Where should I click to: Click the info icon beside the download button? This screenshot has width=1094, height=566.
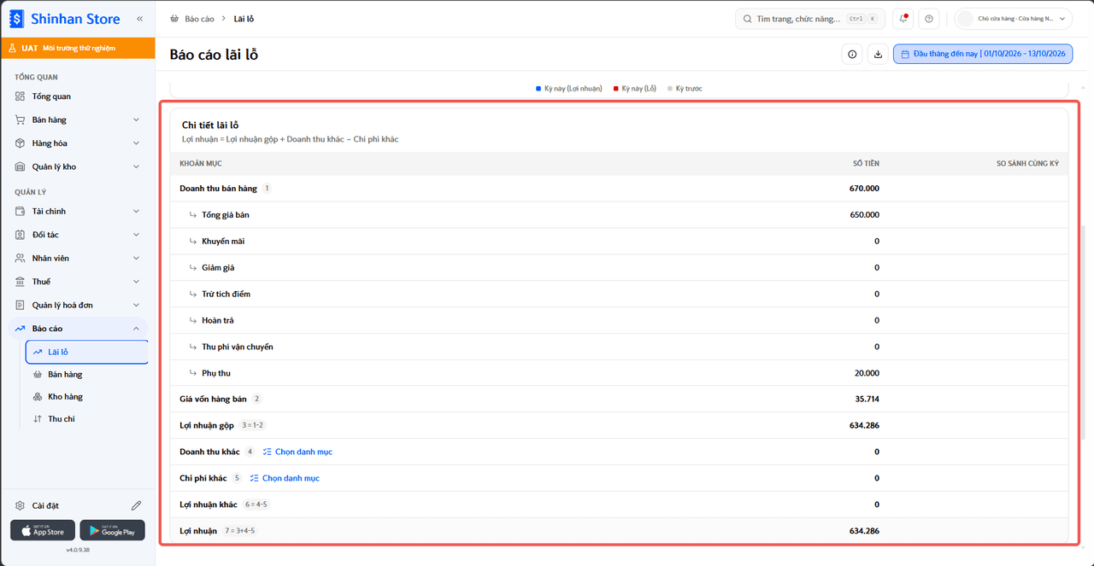tap(852, 55)
